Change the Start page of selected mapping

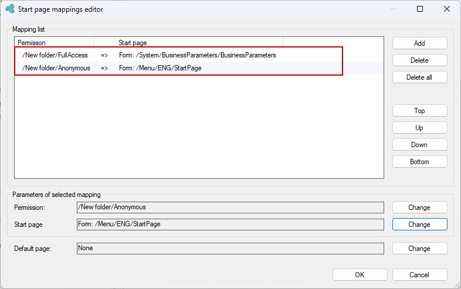point(419,225)
